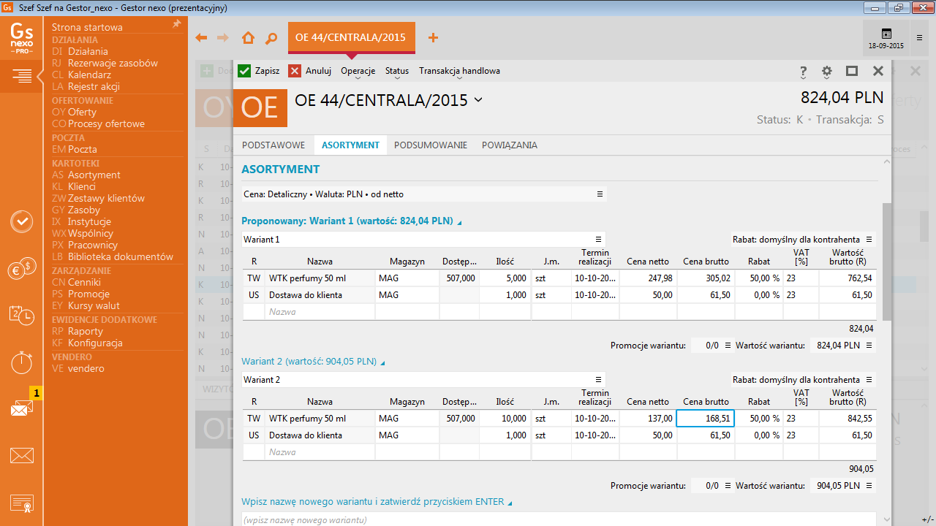This screenshot has height=526, width=936.
Task: Click the hamburger menu icon in left sidebar
Action: [x=22, y=75]
